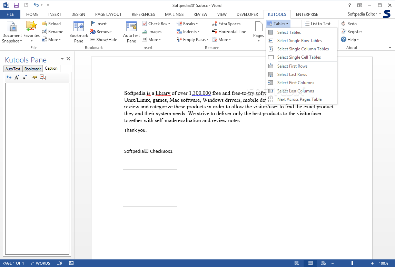Viewport: 395px width, 267px height.
Task: Zoom in with plus button
Action: 372,263
